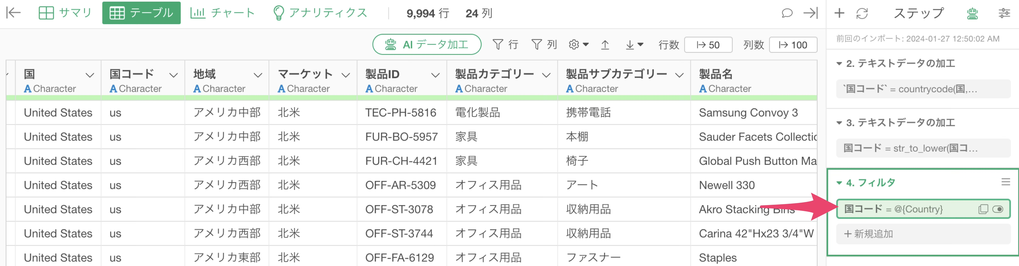Switch to the チャート tab
Image resolution: width=1019 pixels, height=266 pixels.
(x=222, y=13)
